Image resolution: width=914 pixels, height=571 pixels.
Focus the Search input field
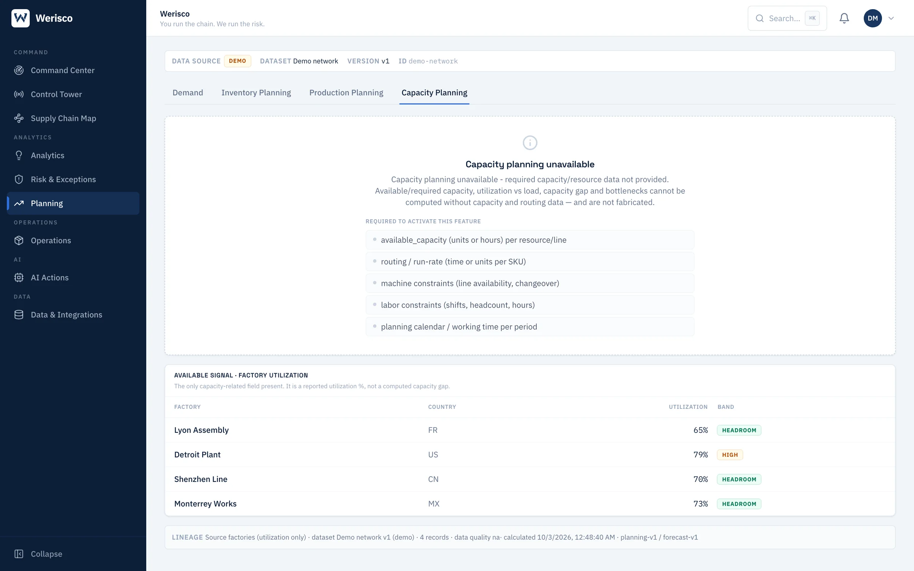pos(787,18)
